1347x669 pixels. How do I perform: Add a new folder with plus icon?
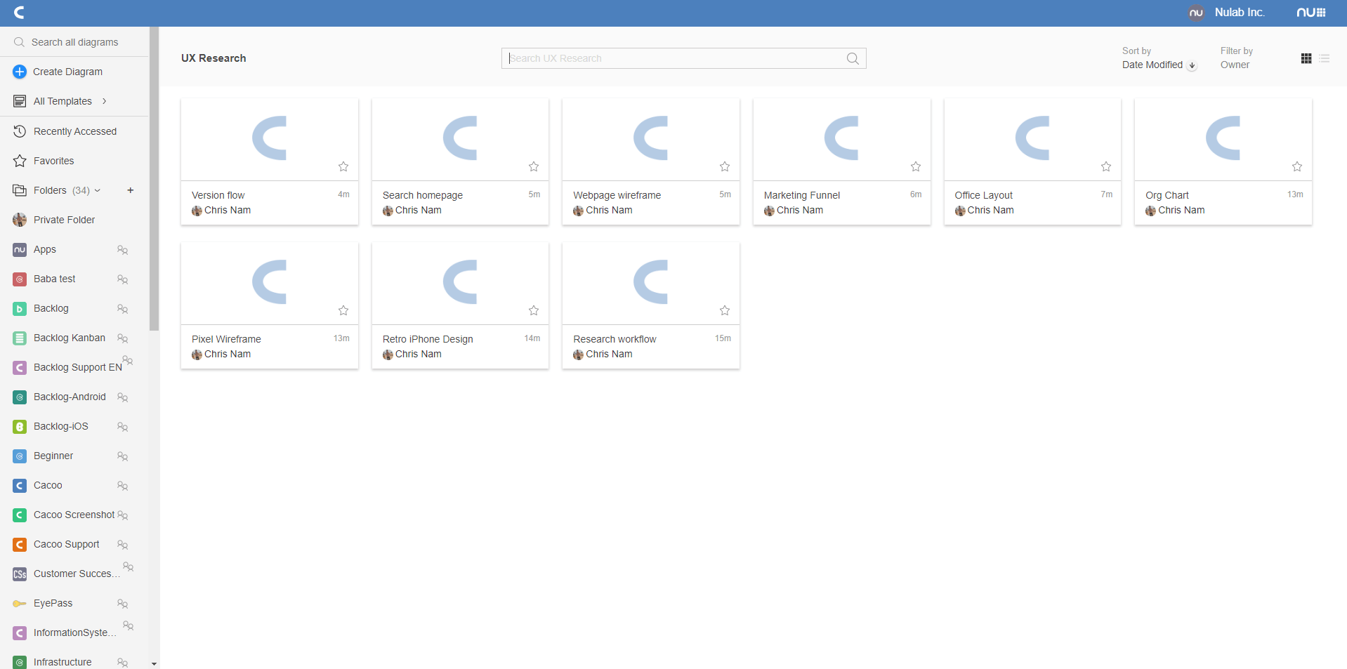click(x=130, y=190)
